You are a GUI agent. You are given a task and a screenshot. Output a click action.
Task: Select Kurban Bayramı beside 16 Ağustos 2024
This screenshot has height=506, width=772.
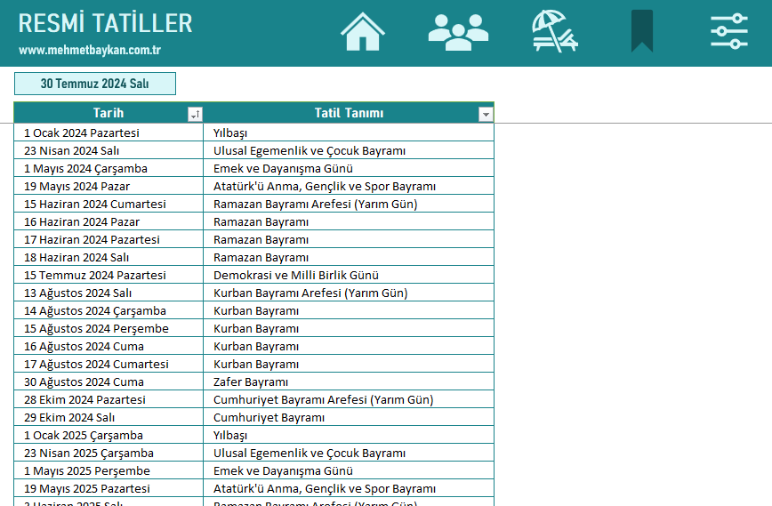[x=349, y=346]
